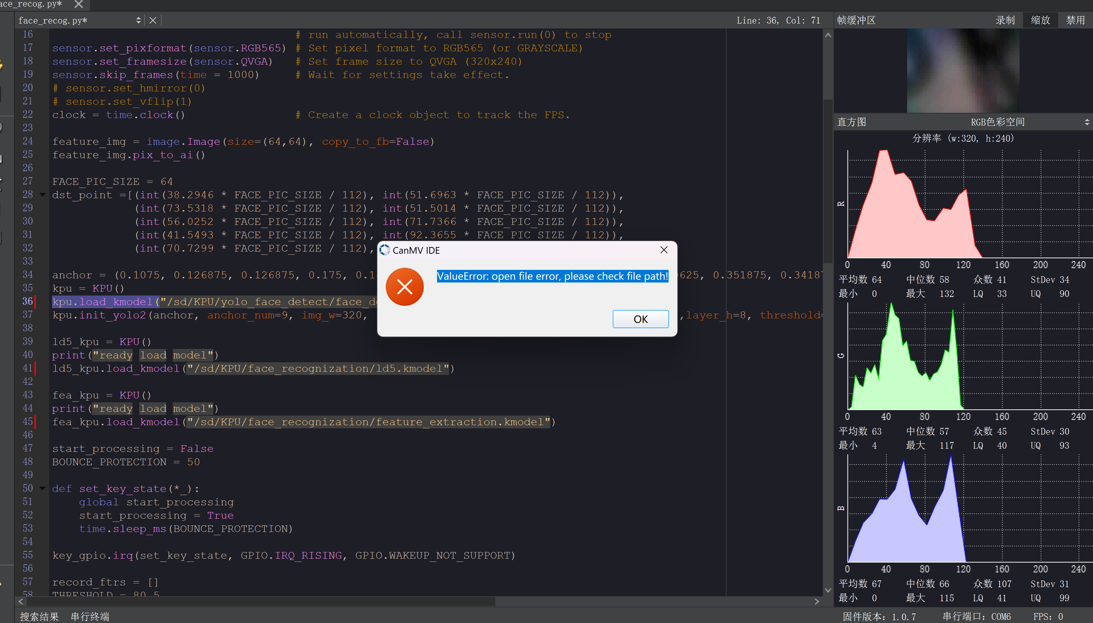This screenshot has width=1093, height=623.
Task: Toggle the 缩放 zoom option
Action: coord(1040,20)
